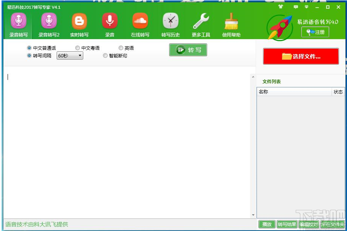Start the 录音 recording tool
This screenshot has height=231, width=347.
pyautogui.click(x=109, y=24)
